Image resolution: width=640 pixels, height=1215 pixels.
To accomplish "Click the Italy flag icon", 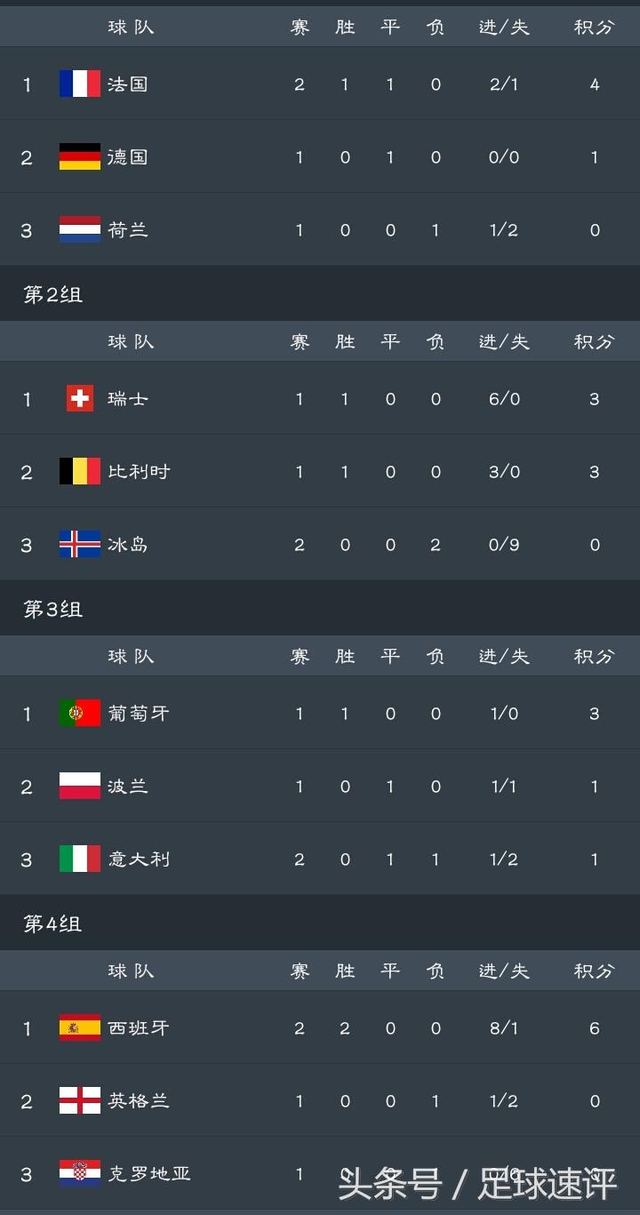I will tap(80, 859).
